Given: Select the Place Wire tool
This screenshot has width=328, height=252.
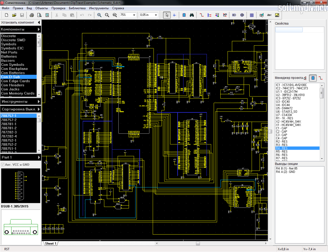Looking at the screenshot, I should [x=202, y=15].
